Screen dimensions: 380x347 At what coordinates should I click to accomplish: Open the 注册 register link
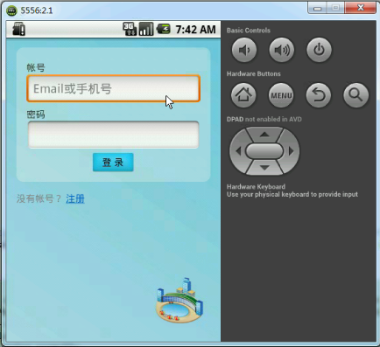pos(75,199)
